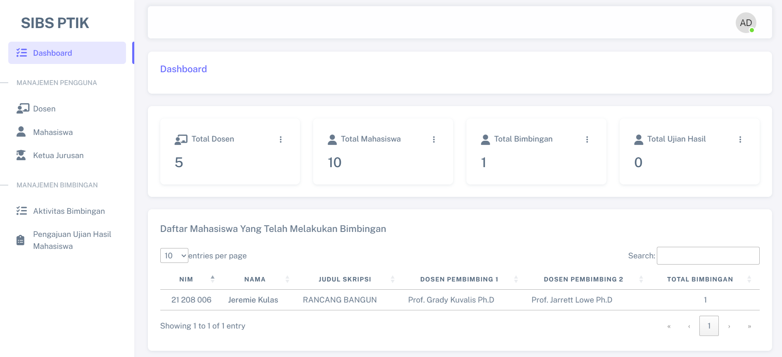Image resolution: width=782 pixels, height=357 pixels.
Task: Click the AD user avatar icon
Action: pyautogui.click(x=746, y=23)
